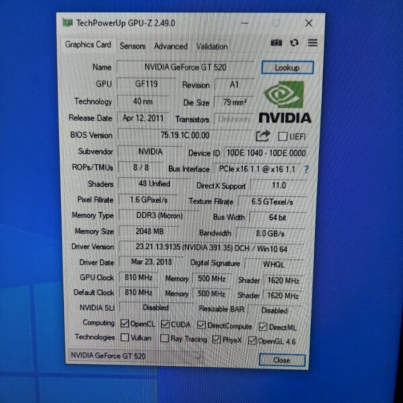This screenshot has height=403, width=403.
Task: Click the Close button at bottom
Action: [x=281, y=360]
